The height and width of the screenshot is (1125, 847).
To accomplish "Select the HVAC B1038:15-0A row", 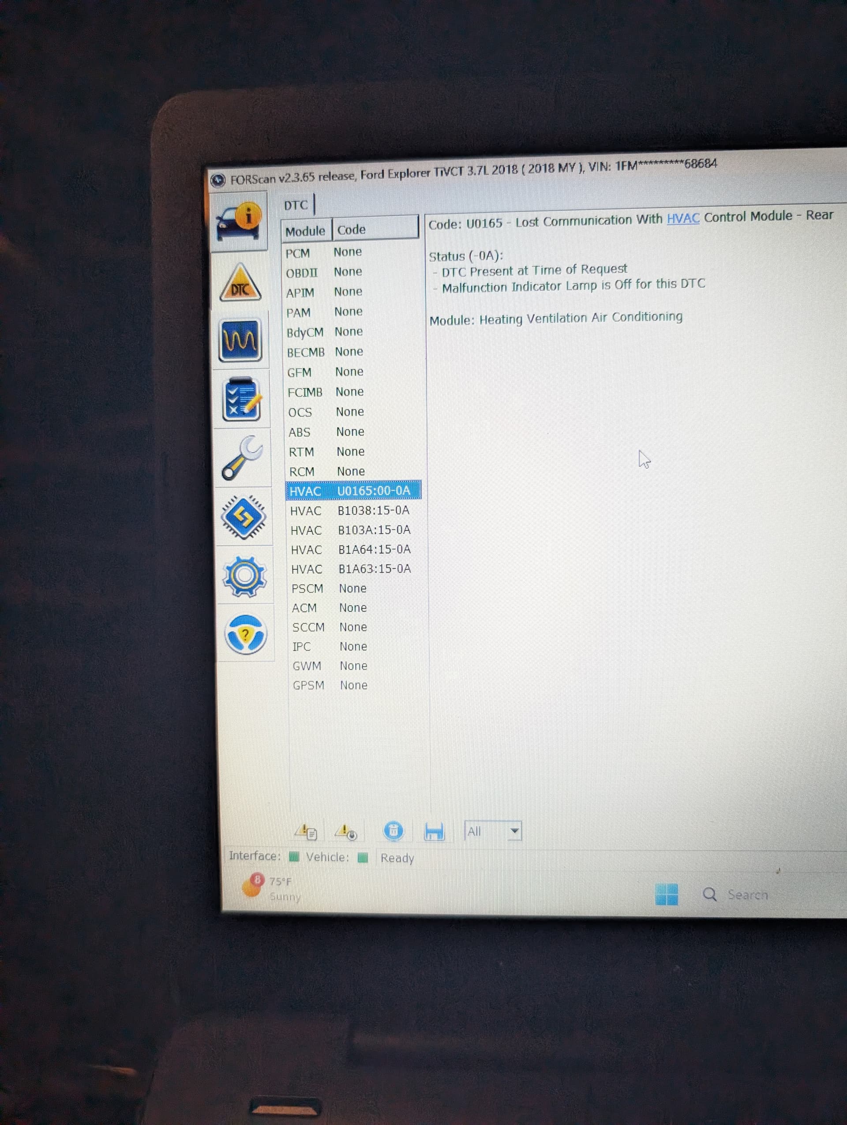I will (x=354, y=510).
